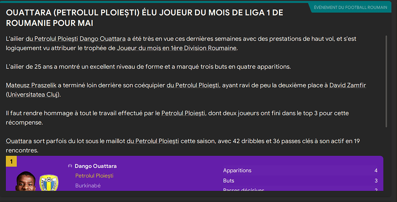Open yellow Petrolul Ploiești link in player card
Viewport: 397px width, 202px height.
tap(94, 176)
